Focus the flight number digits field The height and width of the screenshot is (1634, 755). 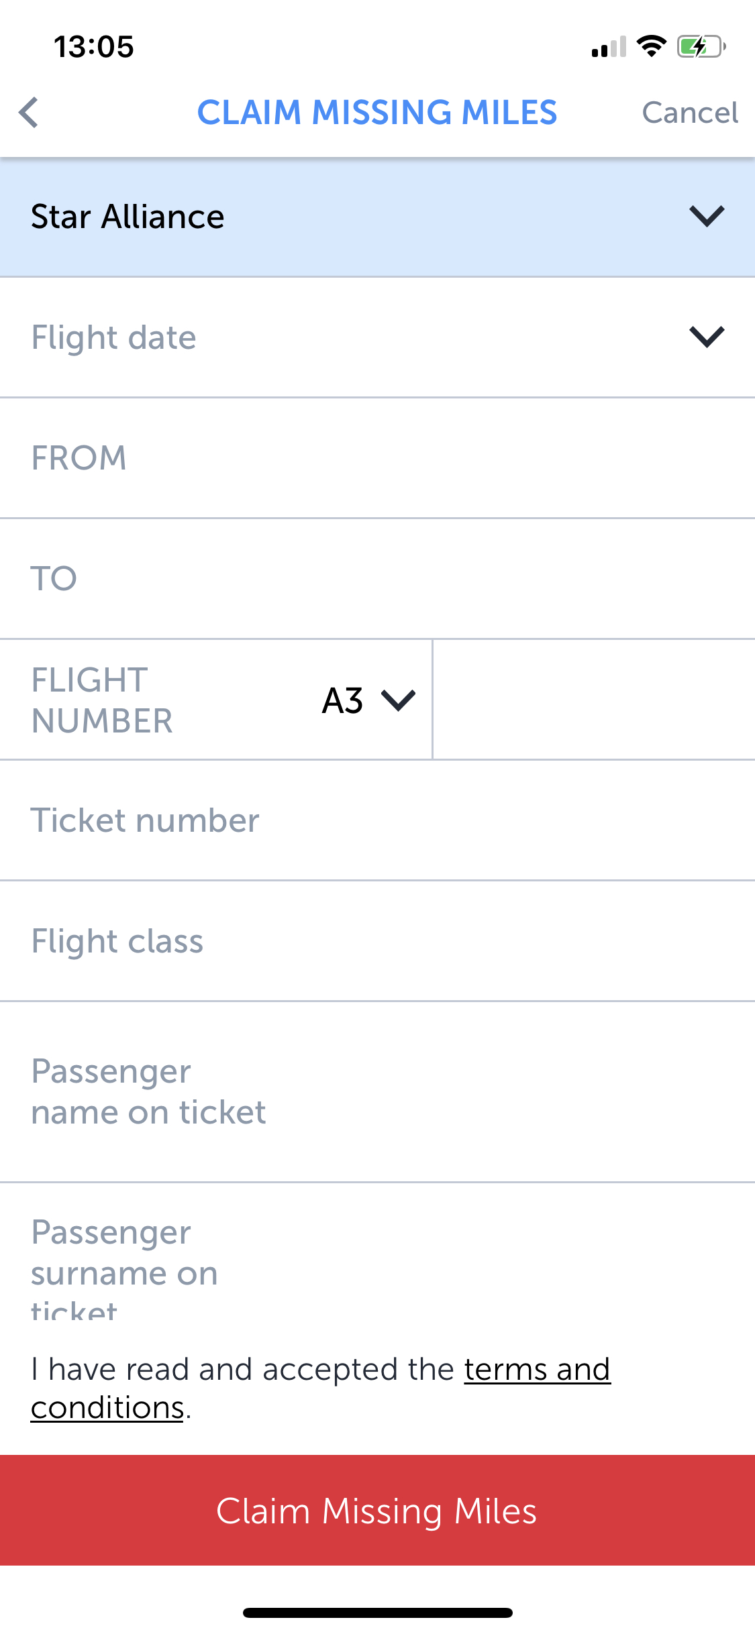point(594,700)
